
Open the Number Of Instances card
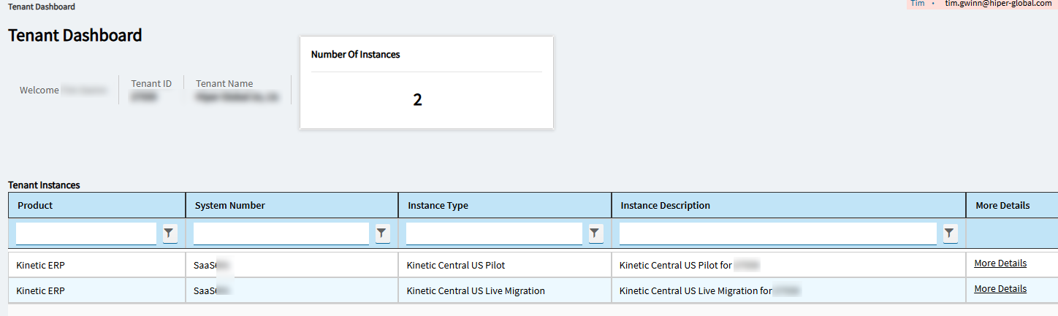pyautogui.click(x=427, y=82)
